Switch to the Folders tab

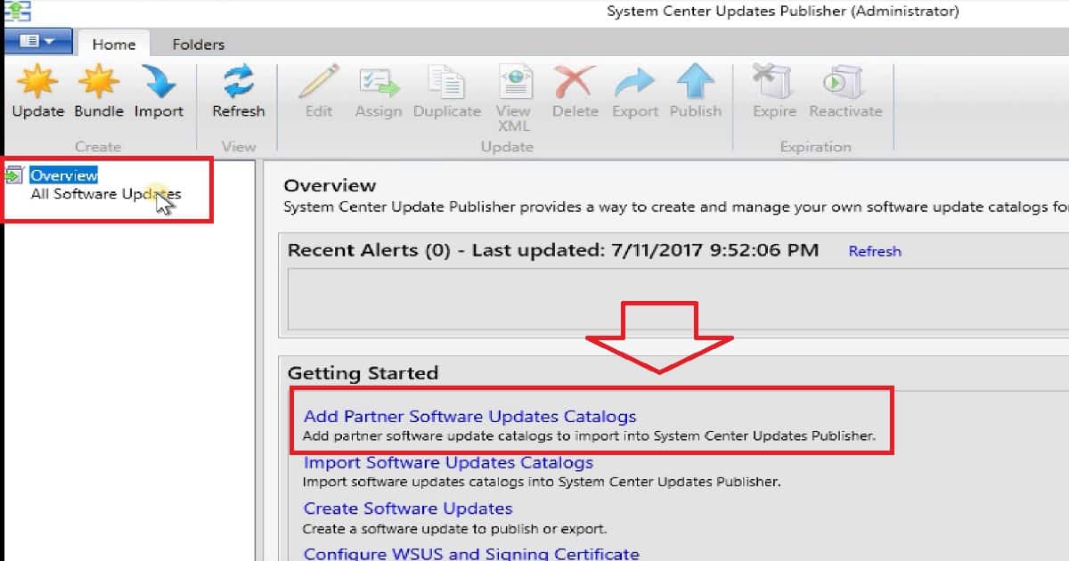(x=198, y=44)
